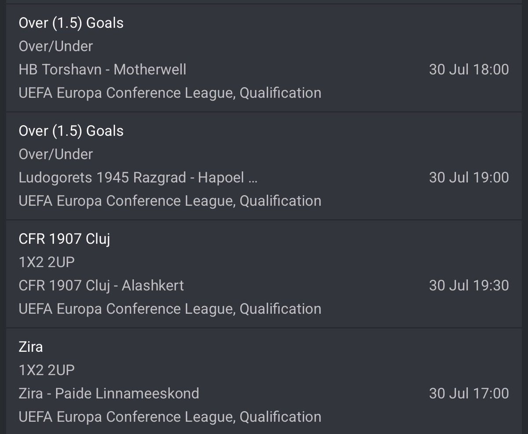Click 1X2 2UP market under Zira

click(x=47, y=370)
